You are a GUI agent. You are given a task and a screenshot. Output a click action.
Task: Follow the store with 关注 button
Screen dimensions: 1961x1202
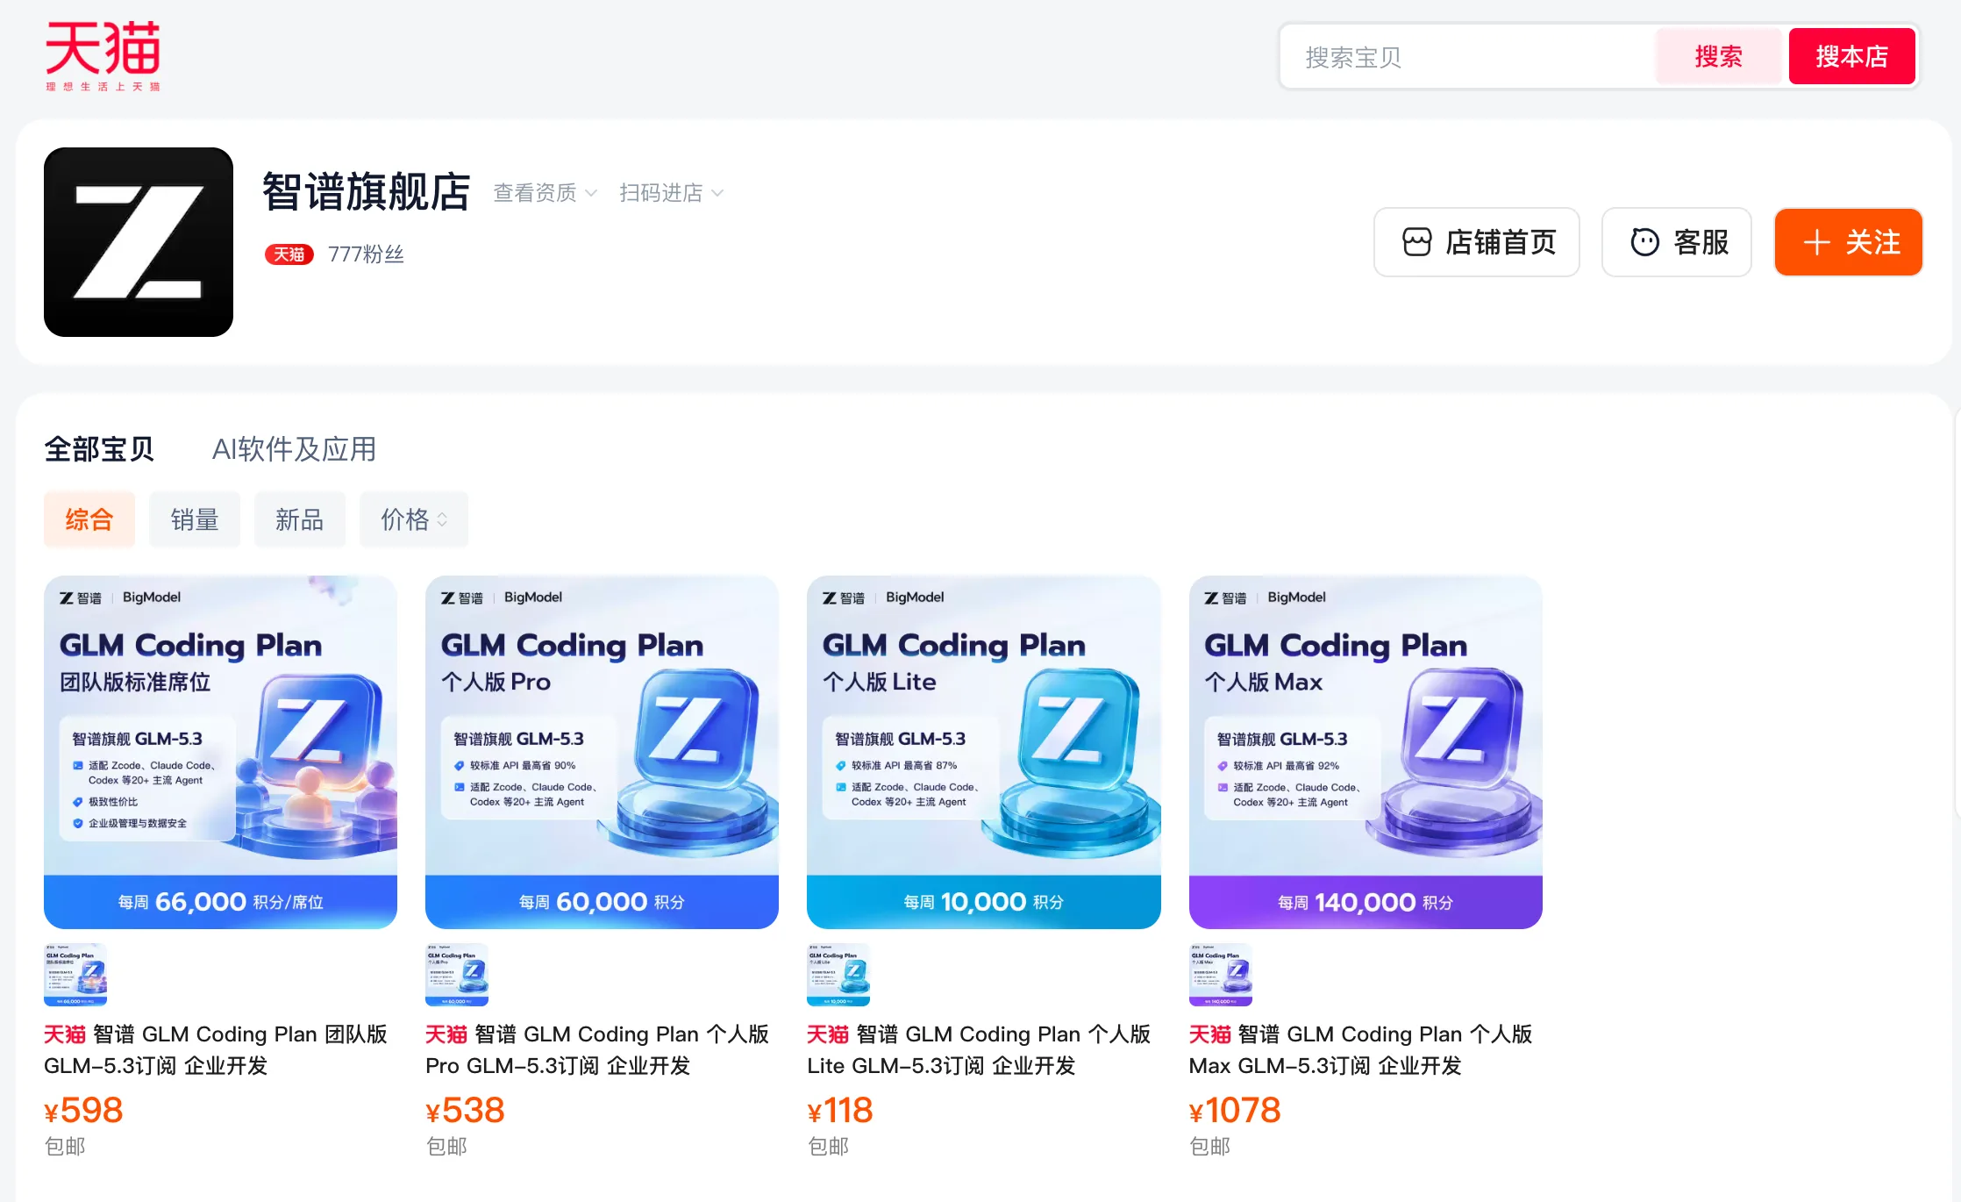[x=1849, y=242]
